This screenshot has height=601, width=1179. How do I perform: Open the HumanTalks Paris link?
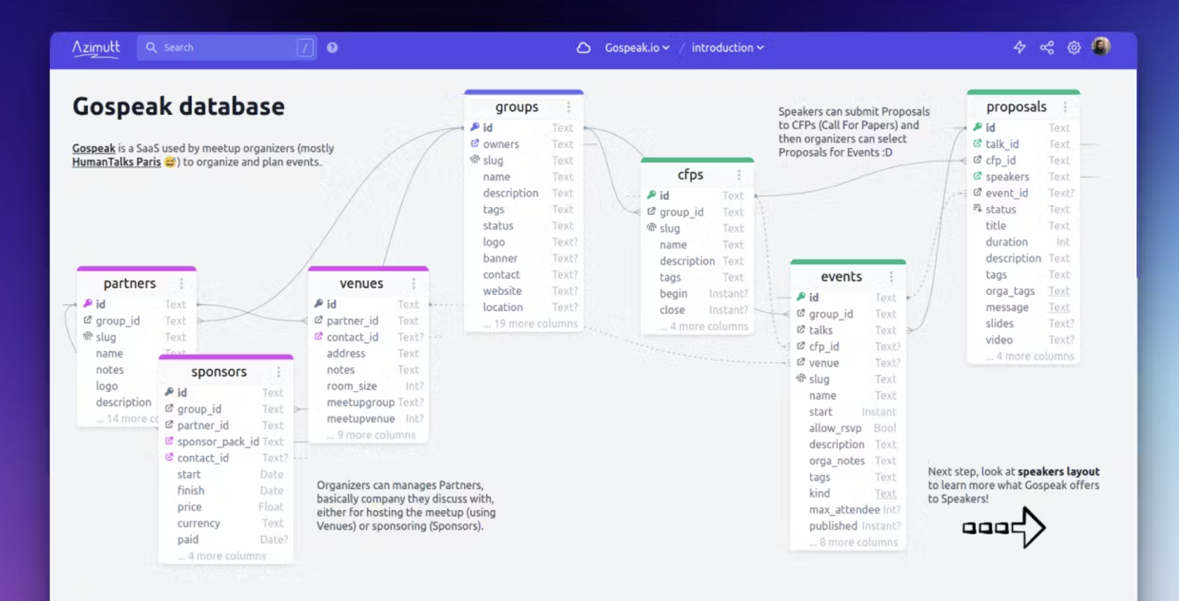click(116, 162)
